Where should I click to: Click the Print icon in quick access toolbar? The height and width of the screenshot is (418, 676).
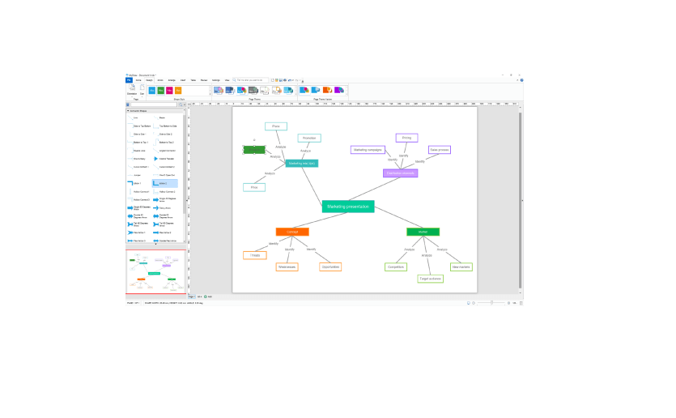point(285,80)
